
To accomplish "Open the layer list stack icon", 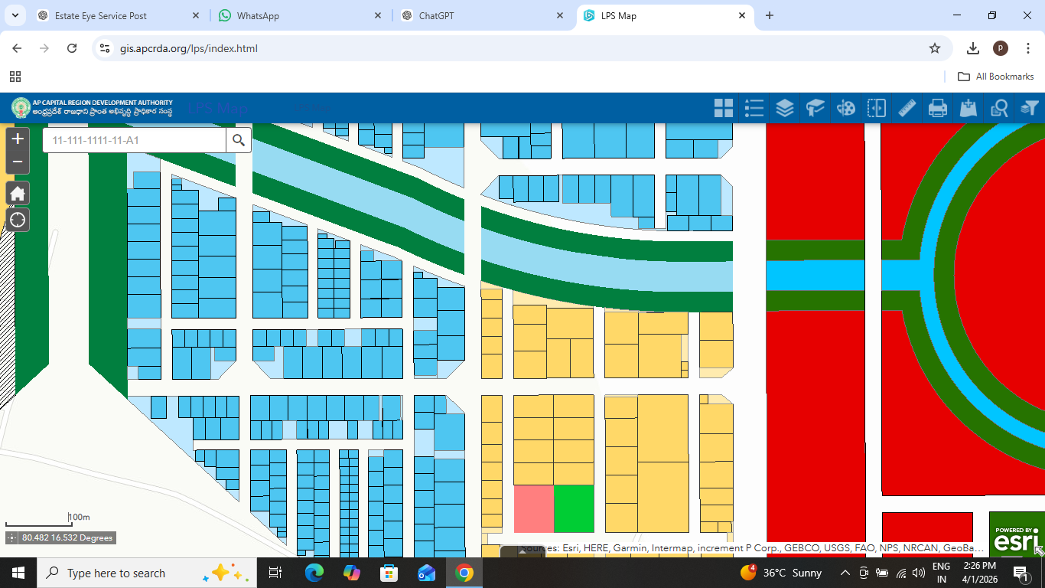I will tap(785, 108).
